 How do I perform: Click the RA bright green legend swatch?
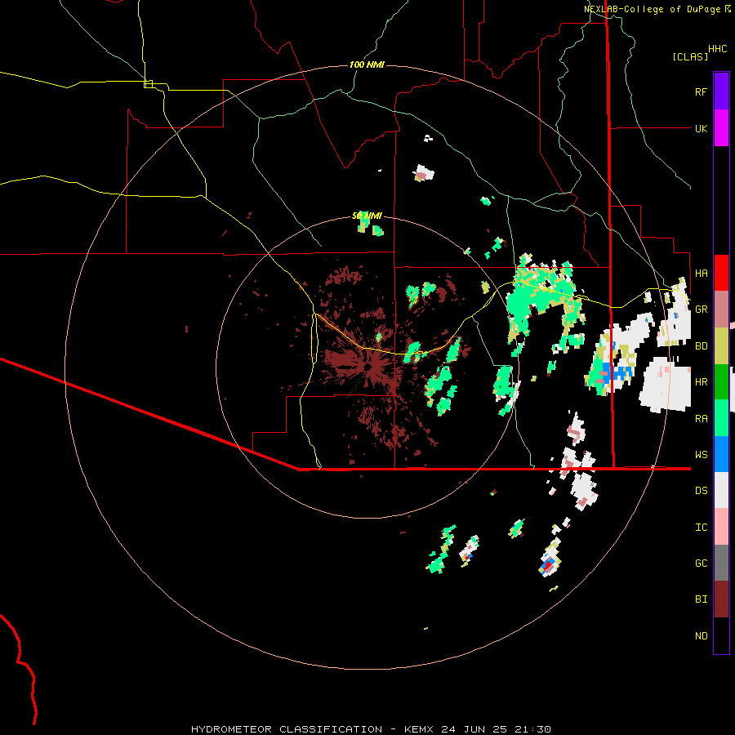pos(721,418)
